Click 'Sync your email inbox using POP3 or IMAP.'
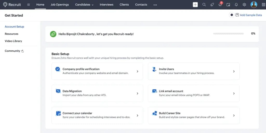266x133 pixels. click(184, 95)
